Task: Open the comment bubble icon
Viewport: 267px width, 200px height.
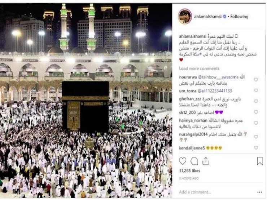Action: pyautogui.click(x=194, y=161)
